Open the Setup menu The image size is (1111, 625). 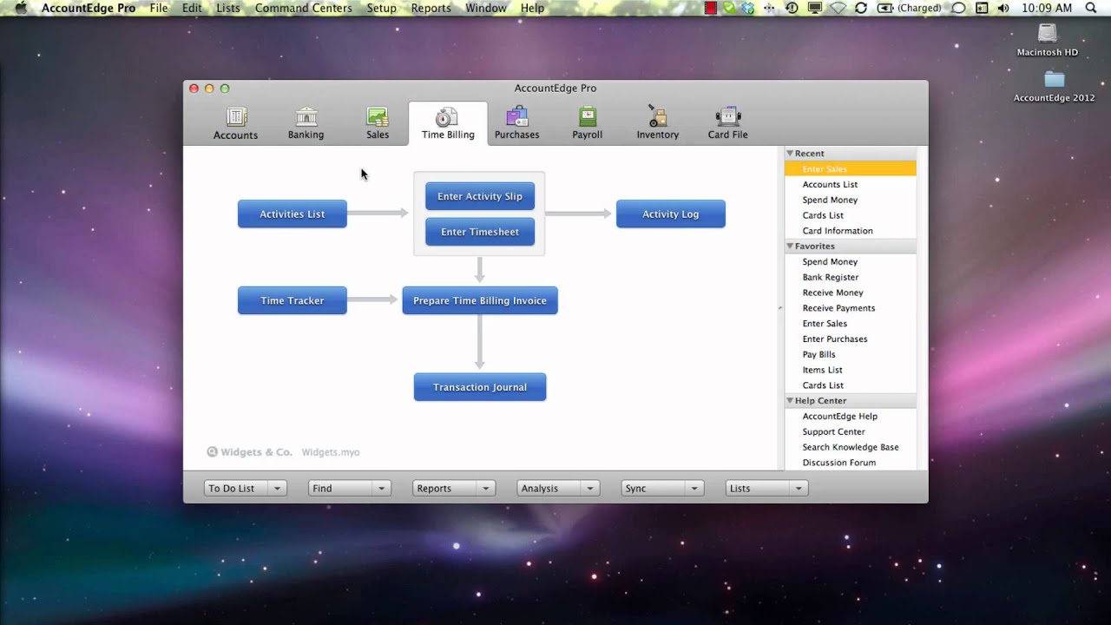(381, 8)
